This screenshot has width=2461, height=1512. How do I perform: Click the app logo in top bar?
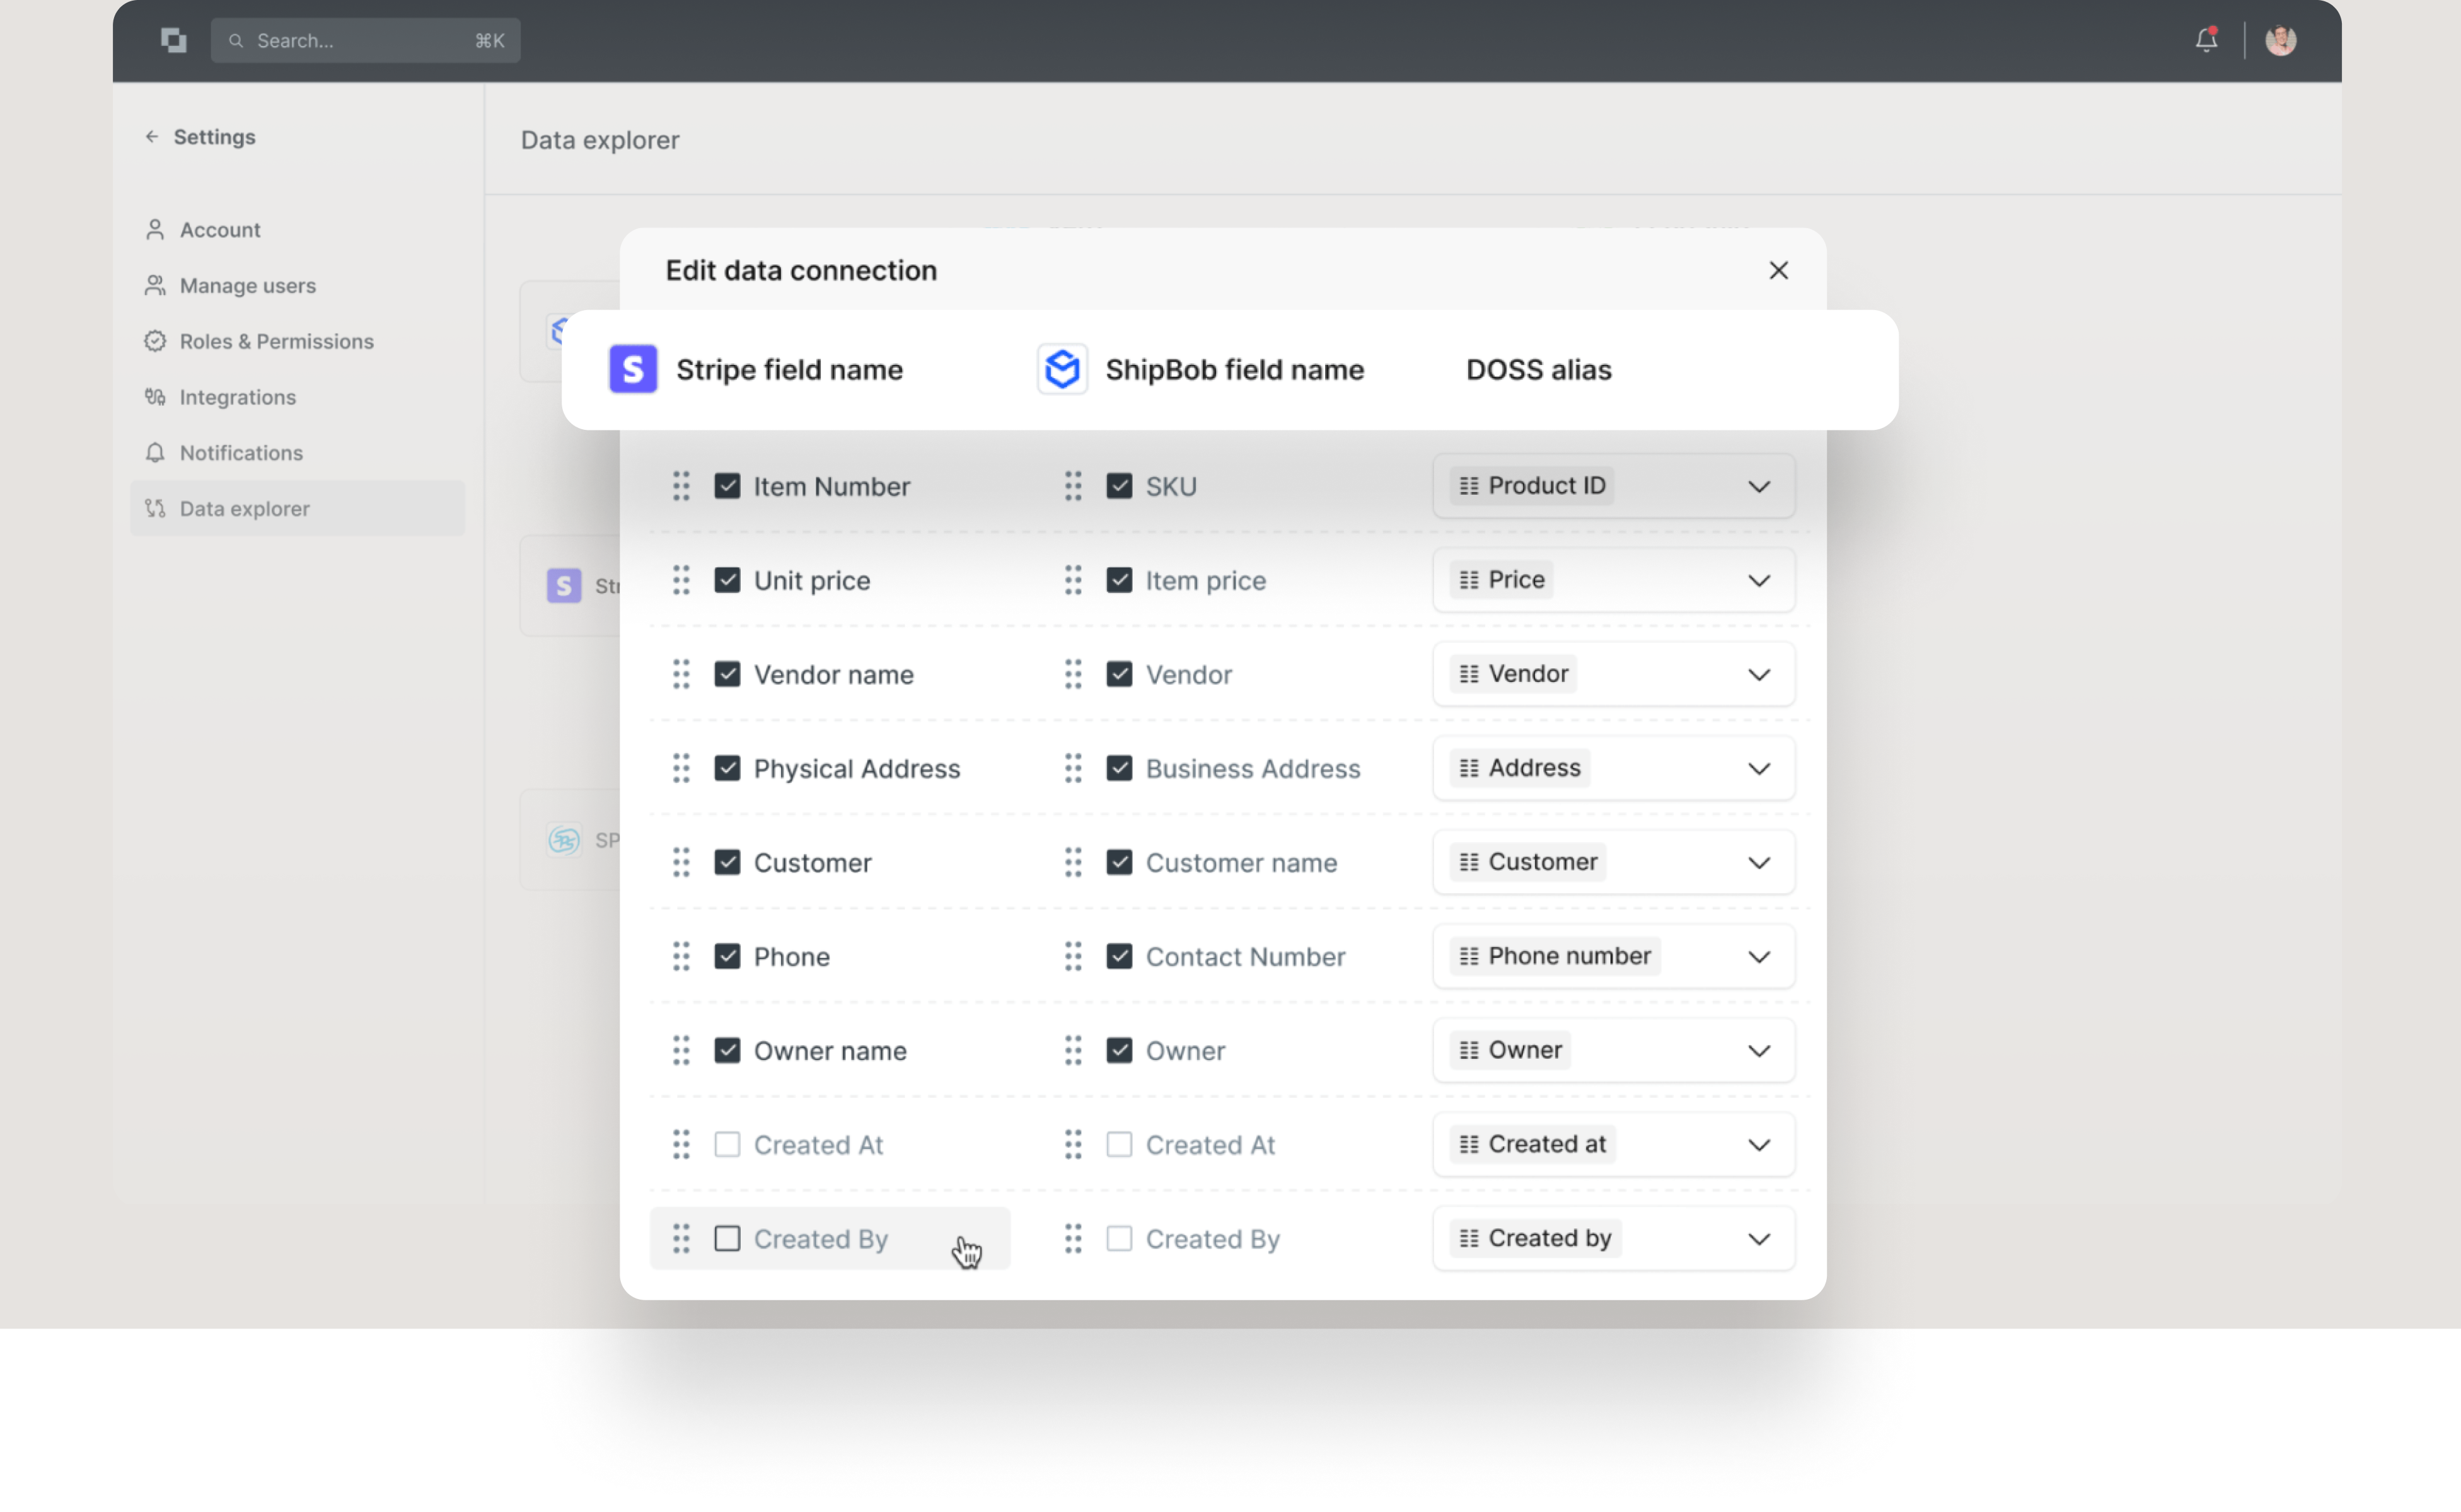174,40
